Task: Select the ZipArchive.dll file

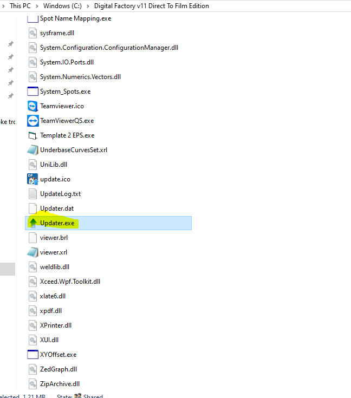Action: click(x=60, y=384)
